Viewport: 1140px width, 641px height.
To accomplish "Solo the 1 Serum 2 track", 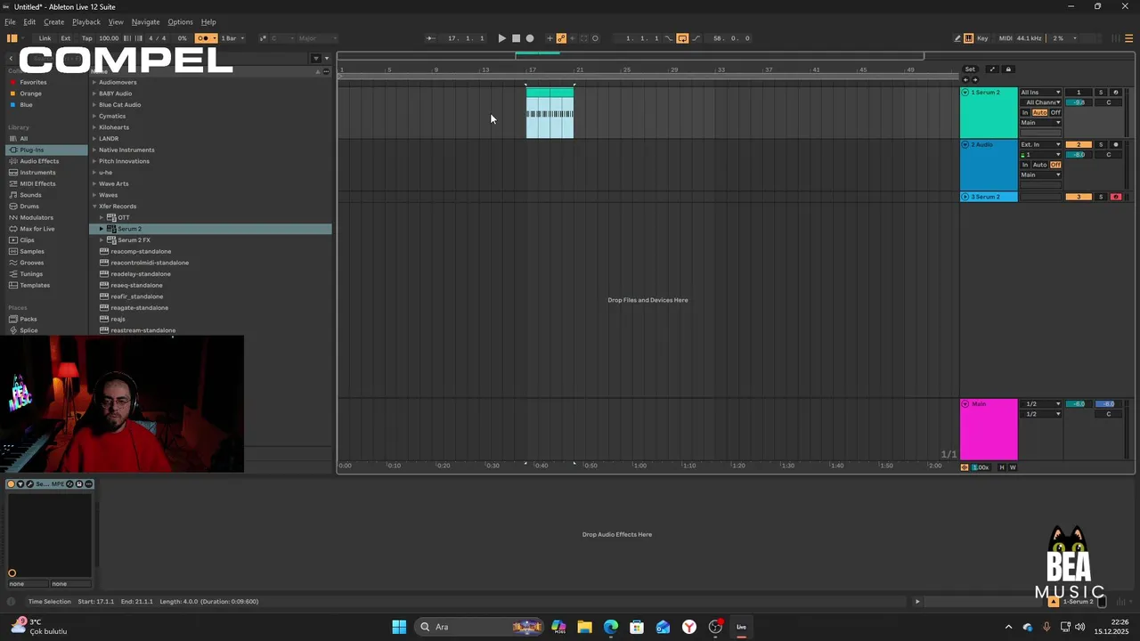I will [x=1101, y=93].
